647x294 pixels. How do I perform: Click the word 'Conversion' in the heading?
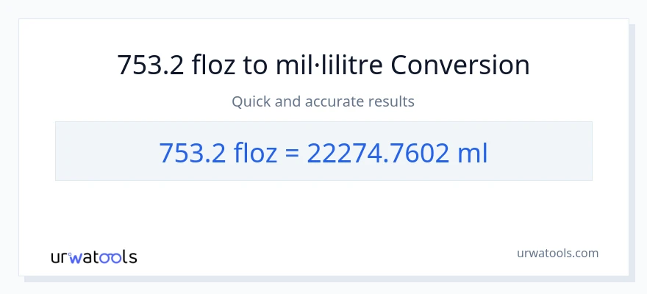coord(460,65)
